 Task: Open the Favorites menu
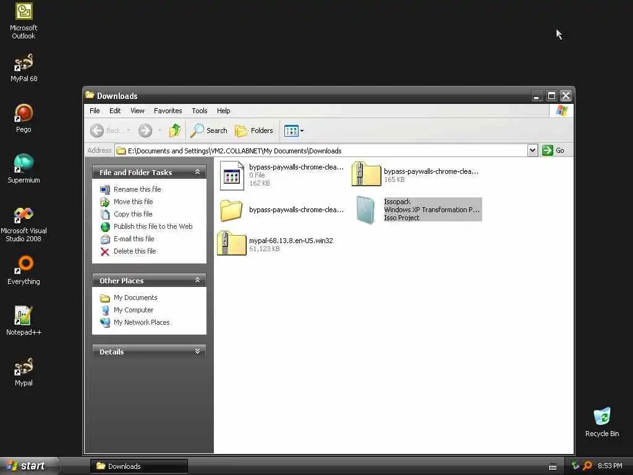[x=168, y=111]
